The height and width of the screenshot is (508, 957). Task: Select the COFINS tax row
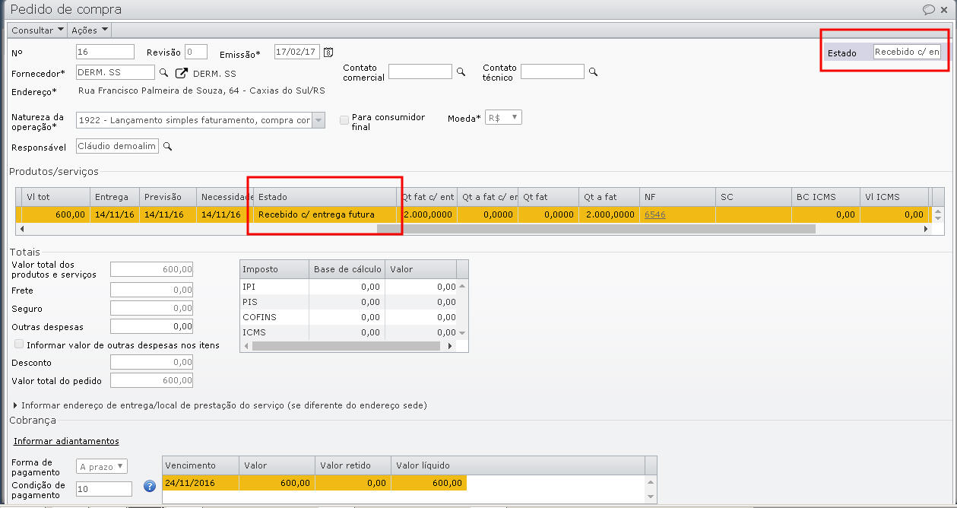tap(349, 317)
